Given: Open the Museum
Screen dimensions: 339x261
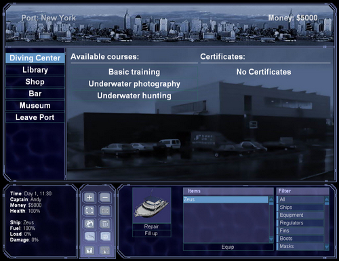Looking at the screenshot, I should [x=35, y=106].
